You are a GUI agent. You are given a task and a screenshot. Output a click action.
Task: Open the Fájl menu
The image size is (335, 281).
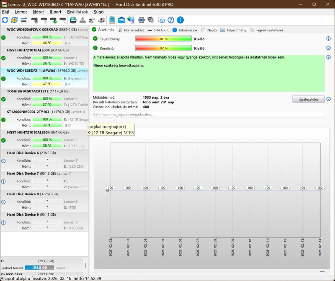pos(5,12)
